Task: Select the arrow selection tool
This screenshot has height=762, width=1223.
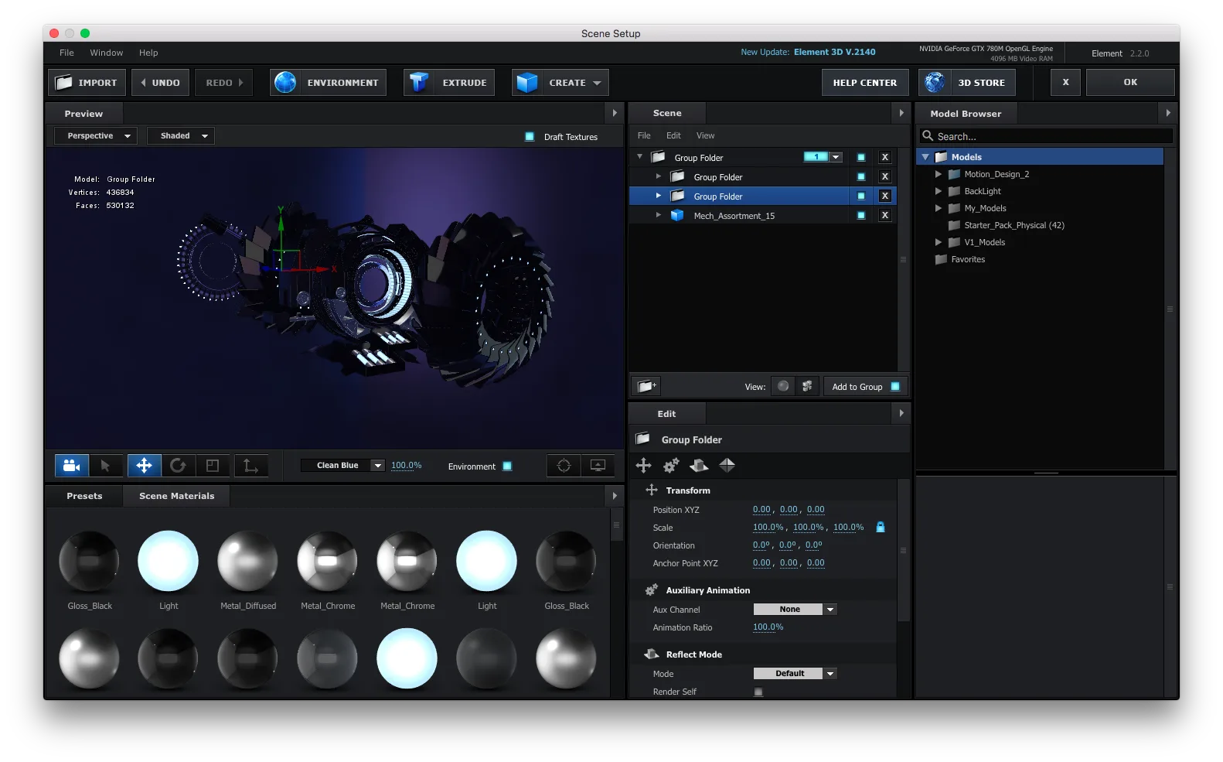Action: point(106,466)
